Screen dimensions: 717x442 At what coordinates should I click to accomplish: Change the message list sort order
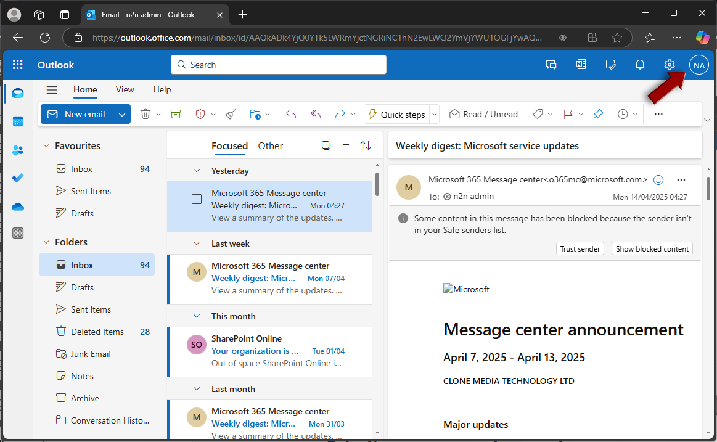(366, 145)
